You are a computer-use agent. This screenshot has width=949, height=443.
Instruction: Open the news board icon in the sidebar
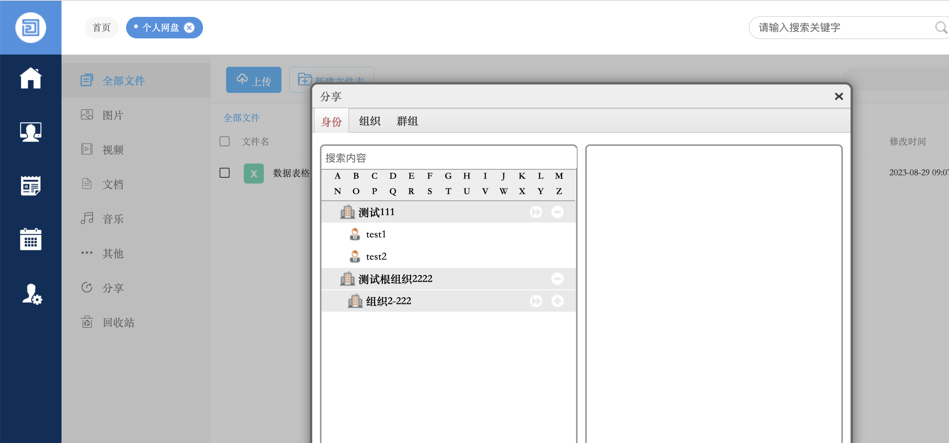click(x=30, y=186)
